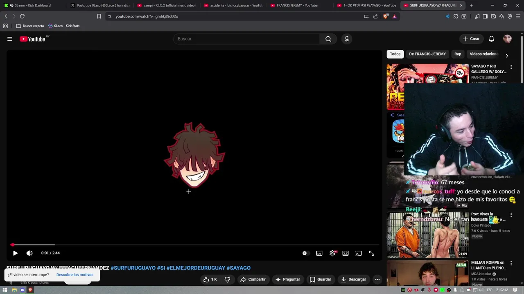524x294 pixels.
Task: Open a new browser tab
Action: tap(471, 5)
